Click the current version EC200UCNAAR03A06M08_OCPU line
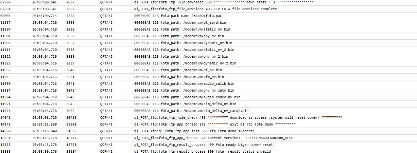 pos(218,138)
